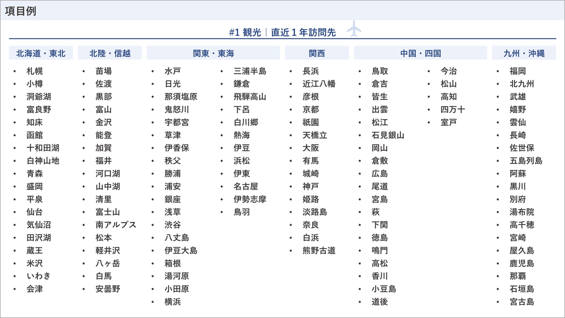Viewport: 565px width, 318px height.
Task: Select the 北陸・信越 region header
Action: click(x=110, y=53)
